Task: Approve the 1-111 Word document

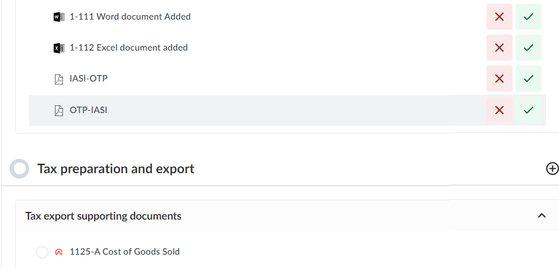Action: (528, 17)
